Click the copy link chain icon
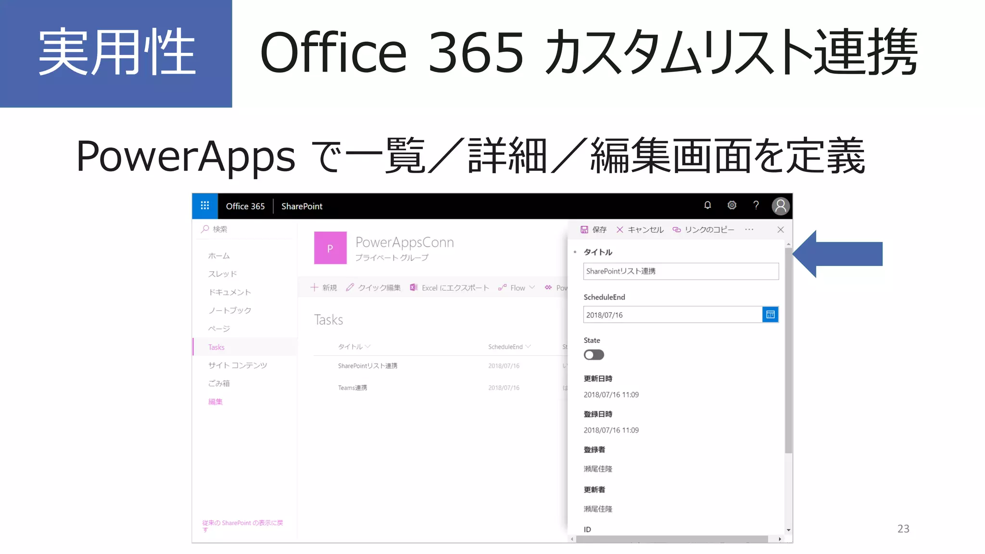985x554 pixels. pos(677,230)
